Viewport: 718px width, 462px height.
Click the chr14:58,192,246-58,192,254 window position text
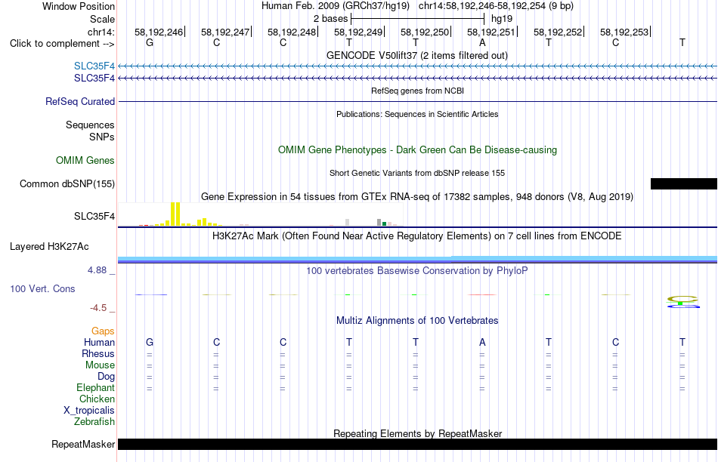coord(496,6)
